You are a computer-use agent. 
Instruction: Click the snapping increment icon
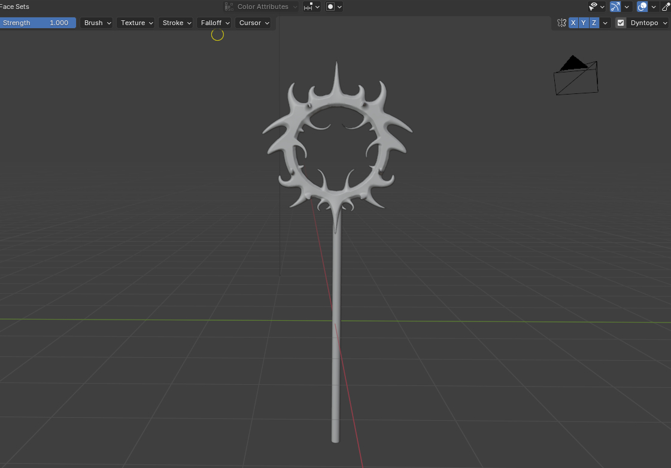point(308,7)
